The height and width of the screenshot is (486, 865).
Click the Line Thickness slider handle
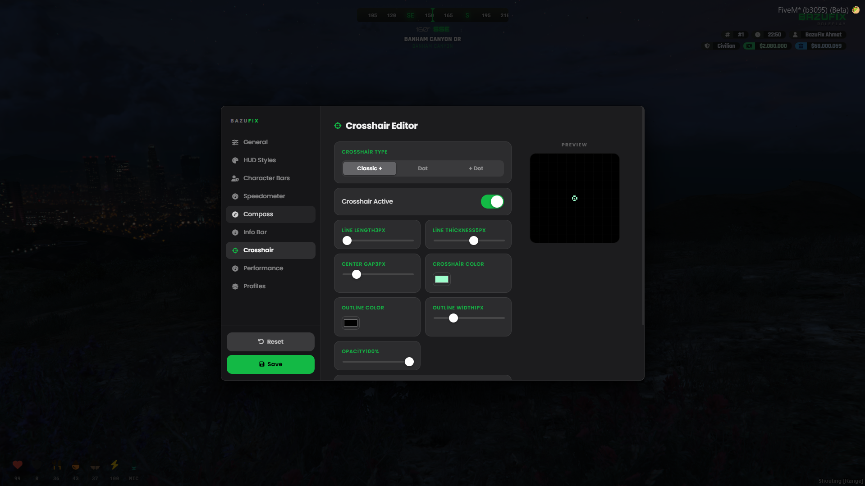(474, 241)
